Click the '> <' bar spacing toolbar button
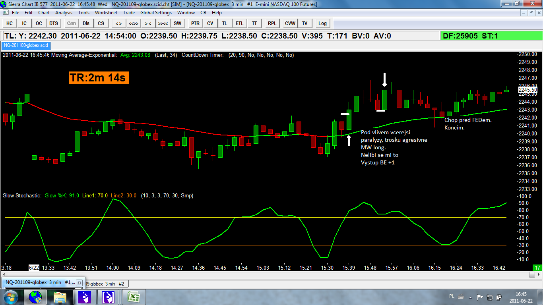The height and width of the screenshot is (305, 543). 148,23
